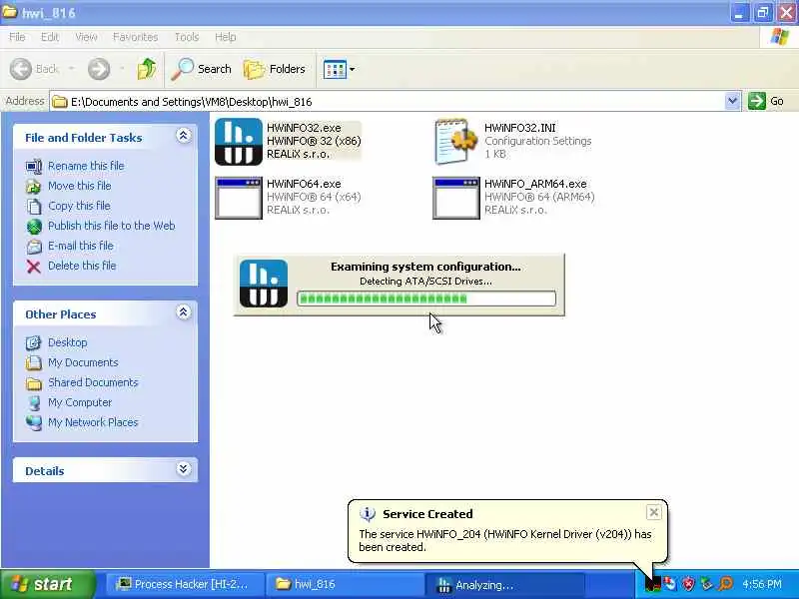Open My Network Places link

click(93, 422)
